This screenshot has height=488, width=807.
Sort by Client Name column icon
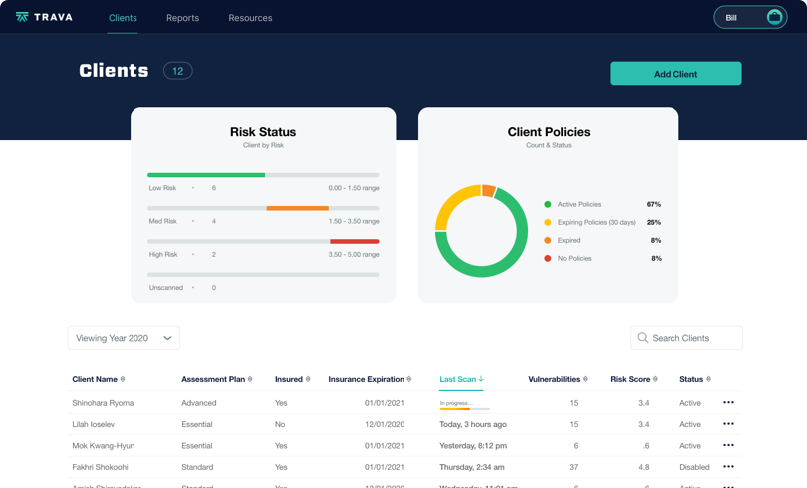click(x=123, y=379)
